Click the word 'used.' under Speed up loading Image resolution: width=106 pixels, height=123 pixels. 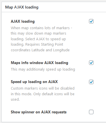coord(15,99)
